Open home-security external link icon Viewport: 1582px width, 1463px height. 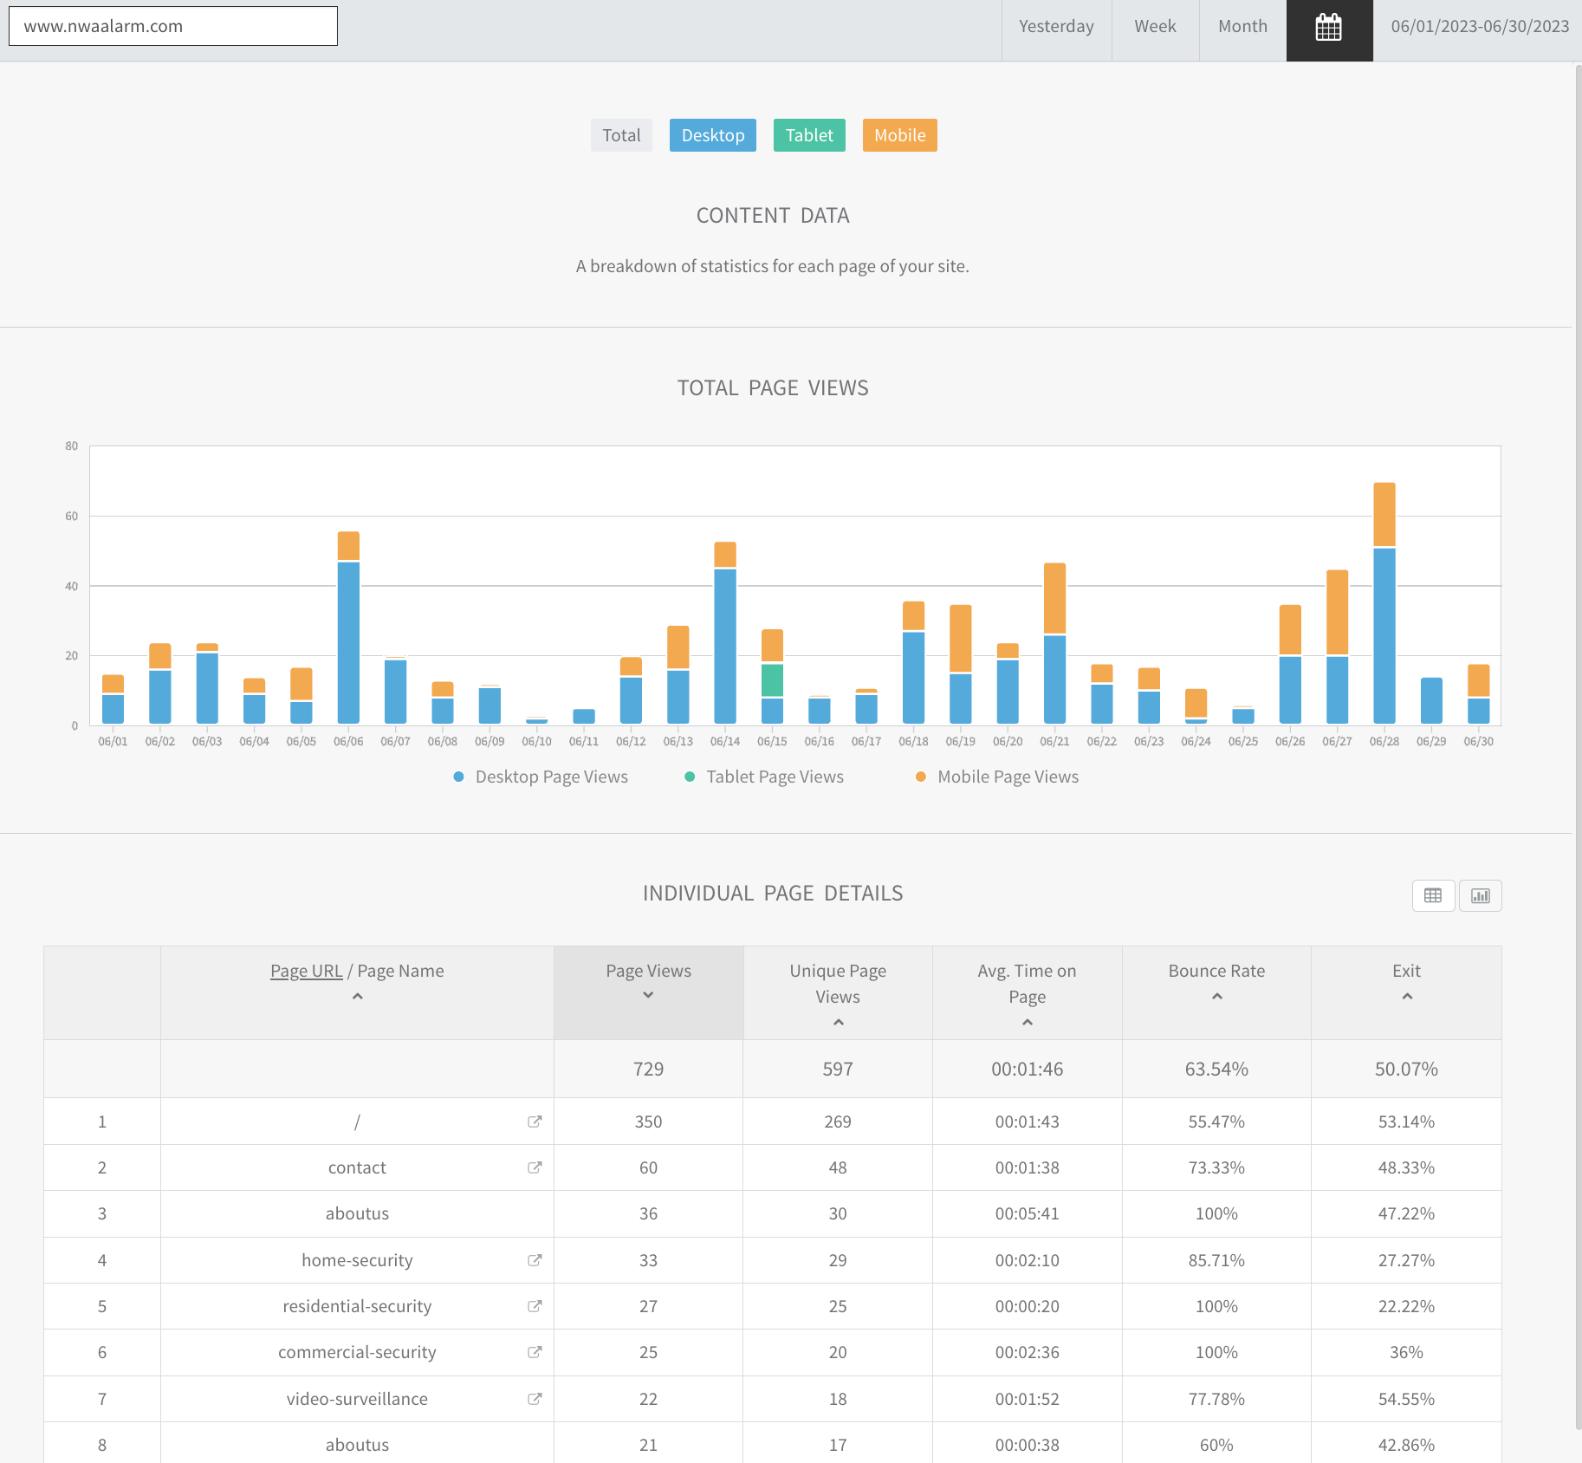coord(535,1260)
